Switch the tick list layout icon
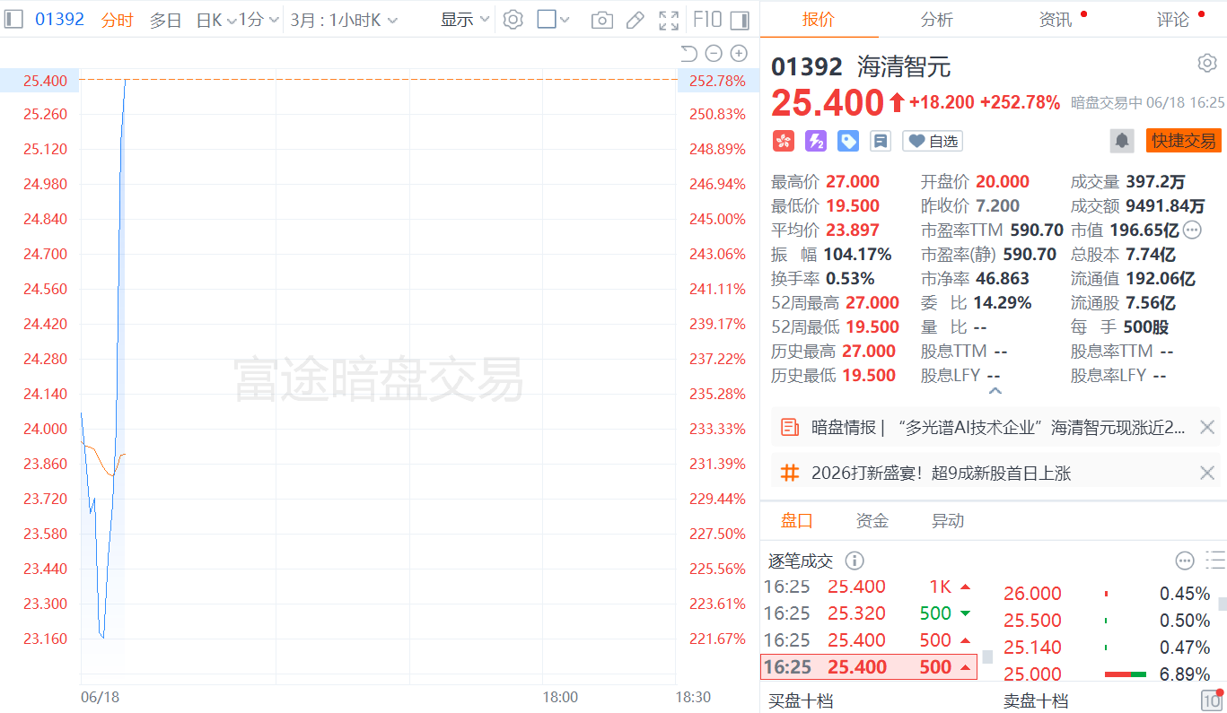Image resolution: width=1227 pixels, height=713 pixels. tap(1215, 561)
